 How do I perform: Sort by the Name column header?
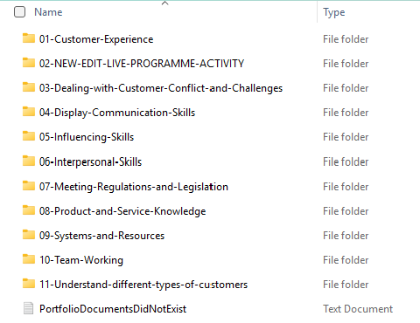(x=48, y=12)
